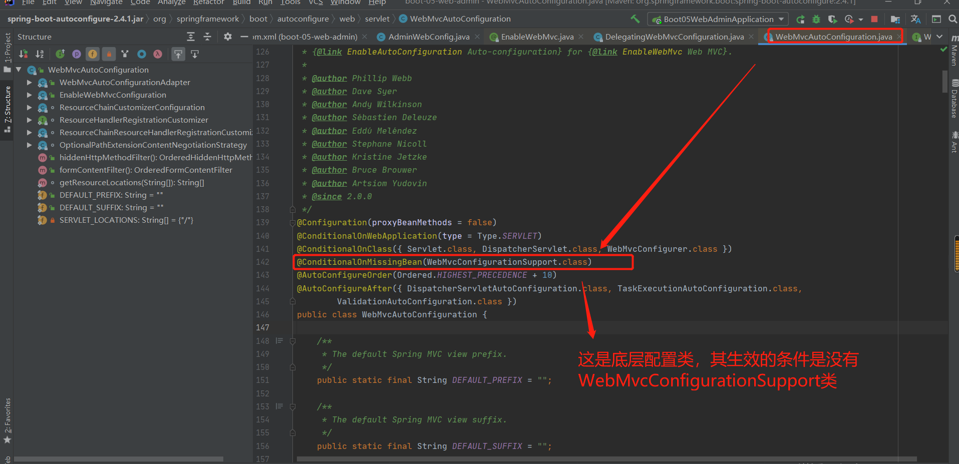Hide the Structure tool window
959x464 pixels.
[244, 37]
